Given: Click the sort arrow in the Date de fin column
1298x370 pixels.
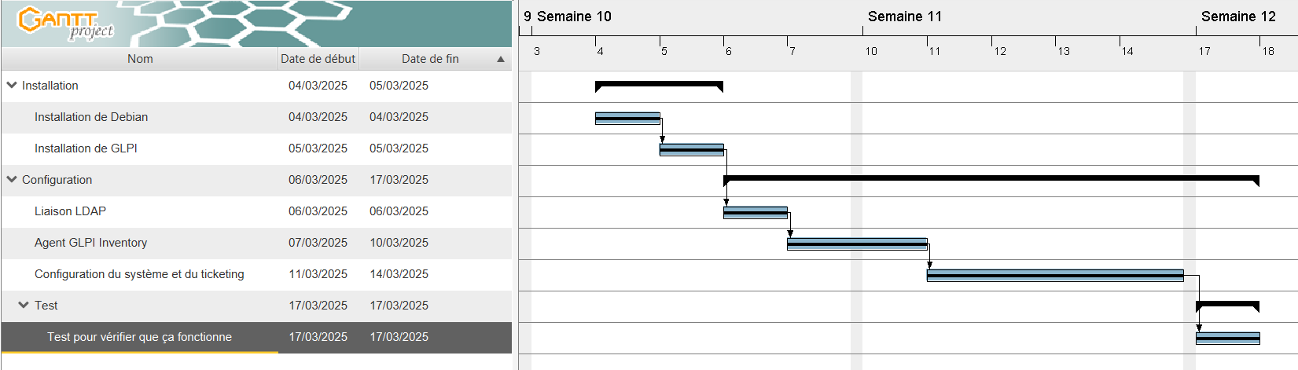Looking at the screenshot, I should [x=501, y=59].
